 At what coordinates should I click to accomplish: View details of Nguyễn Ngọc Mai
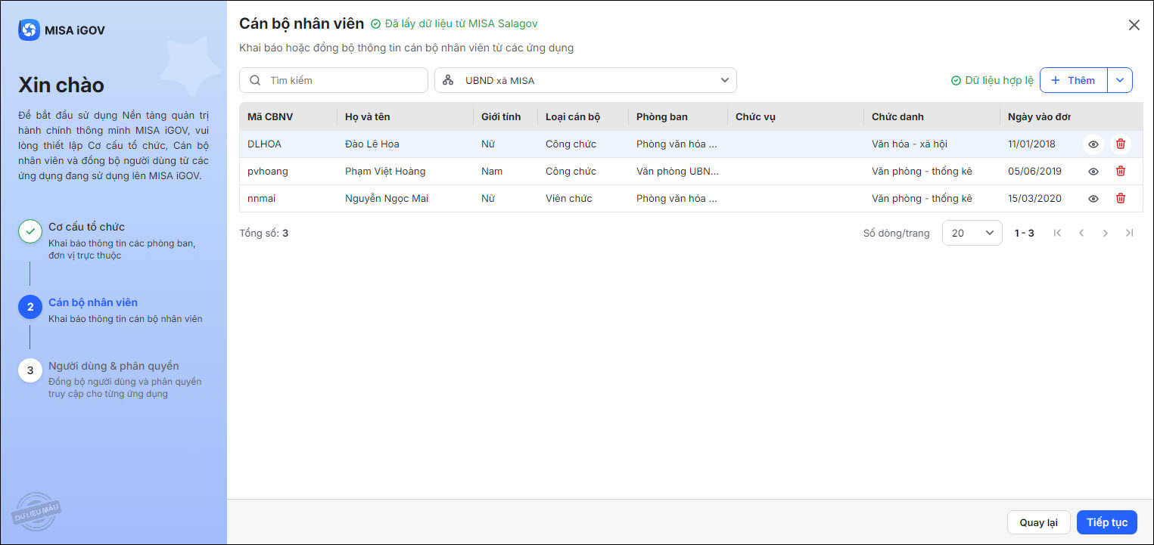click(x=1093, y=199)
